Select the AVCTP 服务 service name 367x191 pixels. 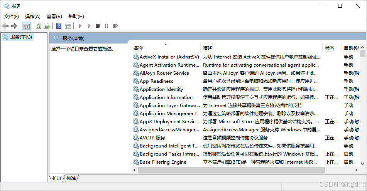152,138
